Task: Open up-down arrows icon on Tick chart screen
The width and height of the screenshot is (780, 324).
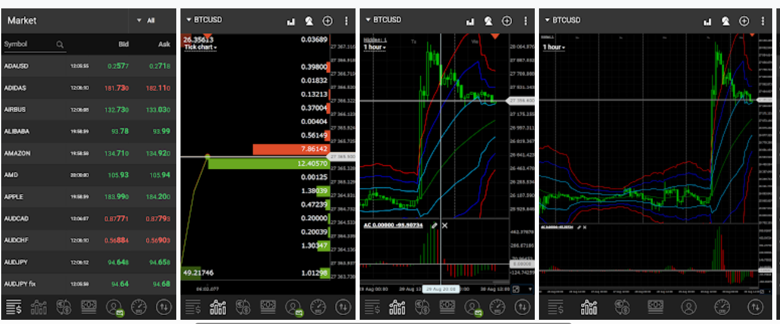Action: [x=342, y=308]
